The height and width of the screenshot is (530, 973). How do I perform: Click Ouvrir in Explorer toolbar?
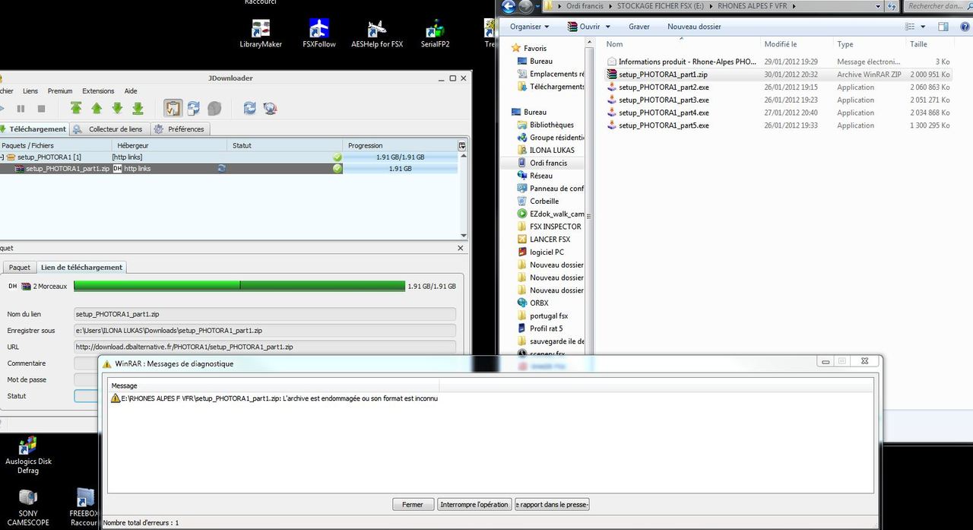click(x=584, y=27)
